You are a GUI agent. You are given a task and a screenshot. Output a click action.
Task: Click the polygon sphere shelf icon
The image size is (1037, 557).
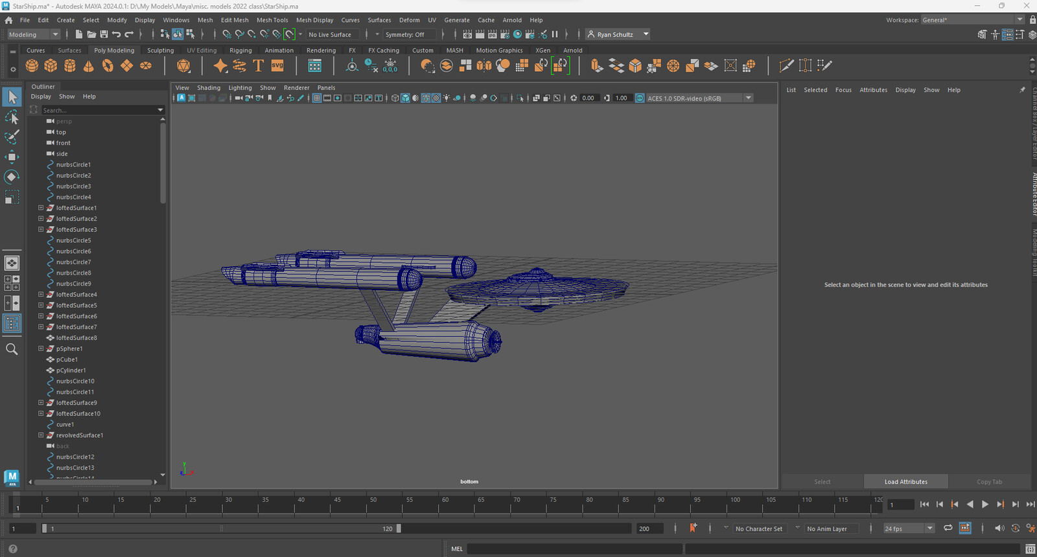pos(32,65)
